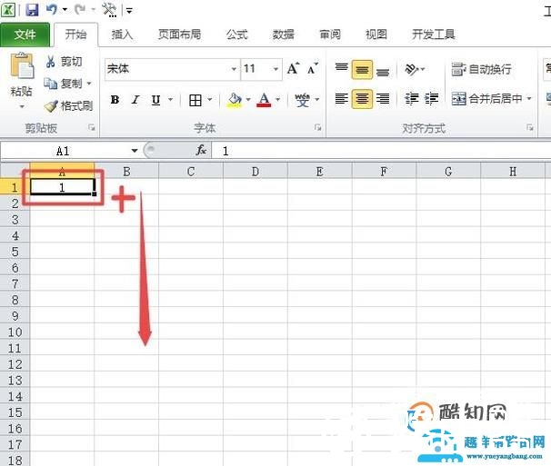Switch to the 审阅 Review tab
This screenshot has height=466, width=551.
point(330,35)
